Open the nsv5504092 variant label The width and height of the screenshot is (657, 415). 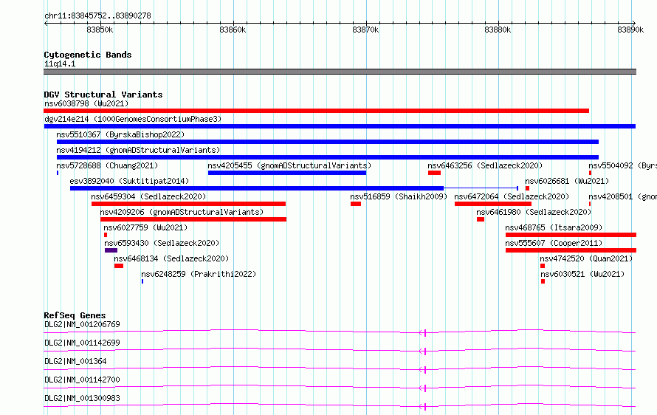pyautogui.click(x=622, y=165)
